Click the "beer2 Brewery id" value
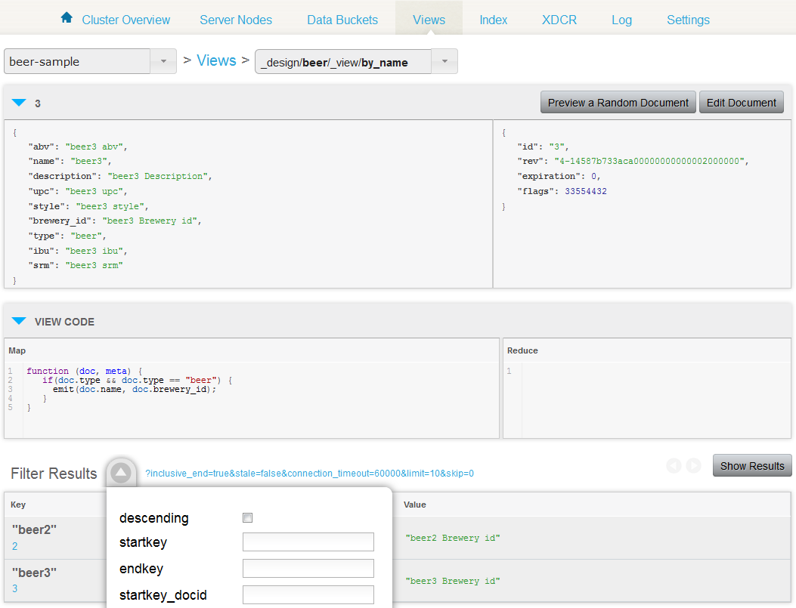 (453, 538)
